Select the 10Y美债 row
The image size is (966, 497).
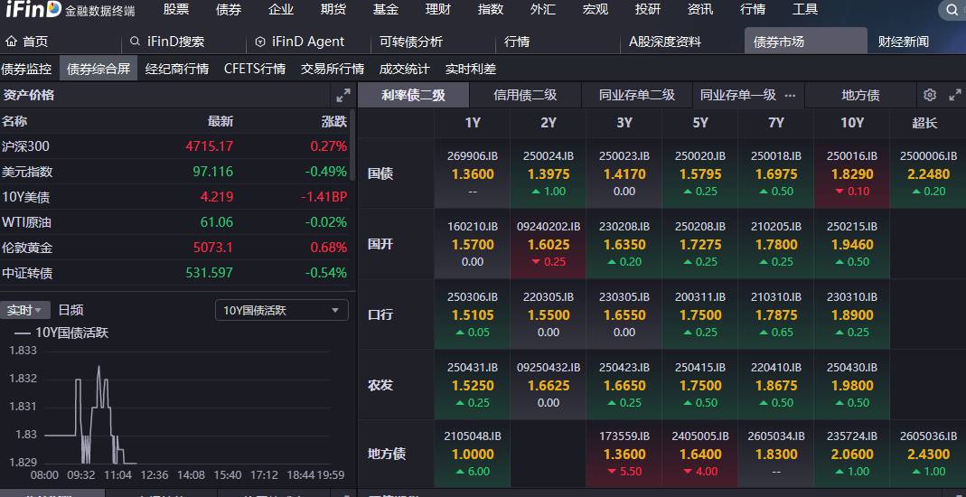(x=174, y=197)
